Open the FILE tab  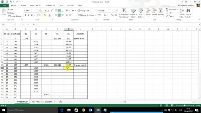click(x=4, y=6)
